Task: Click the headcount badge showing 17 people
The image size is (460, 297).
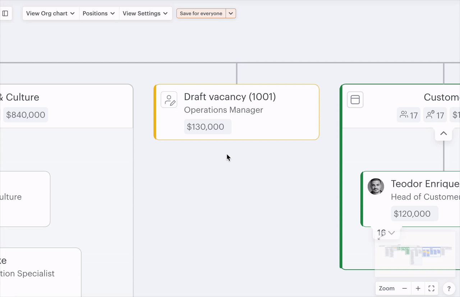Action: click(x=409, y=115)
